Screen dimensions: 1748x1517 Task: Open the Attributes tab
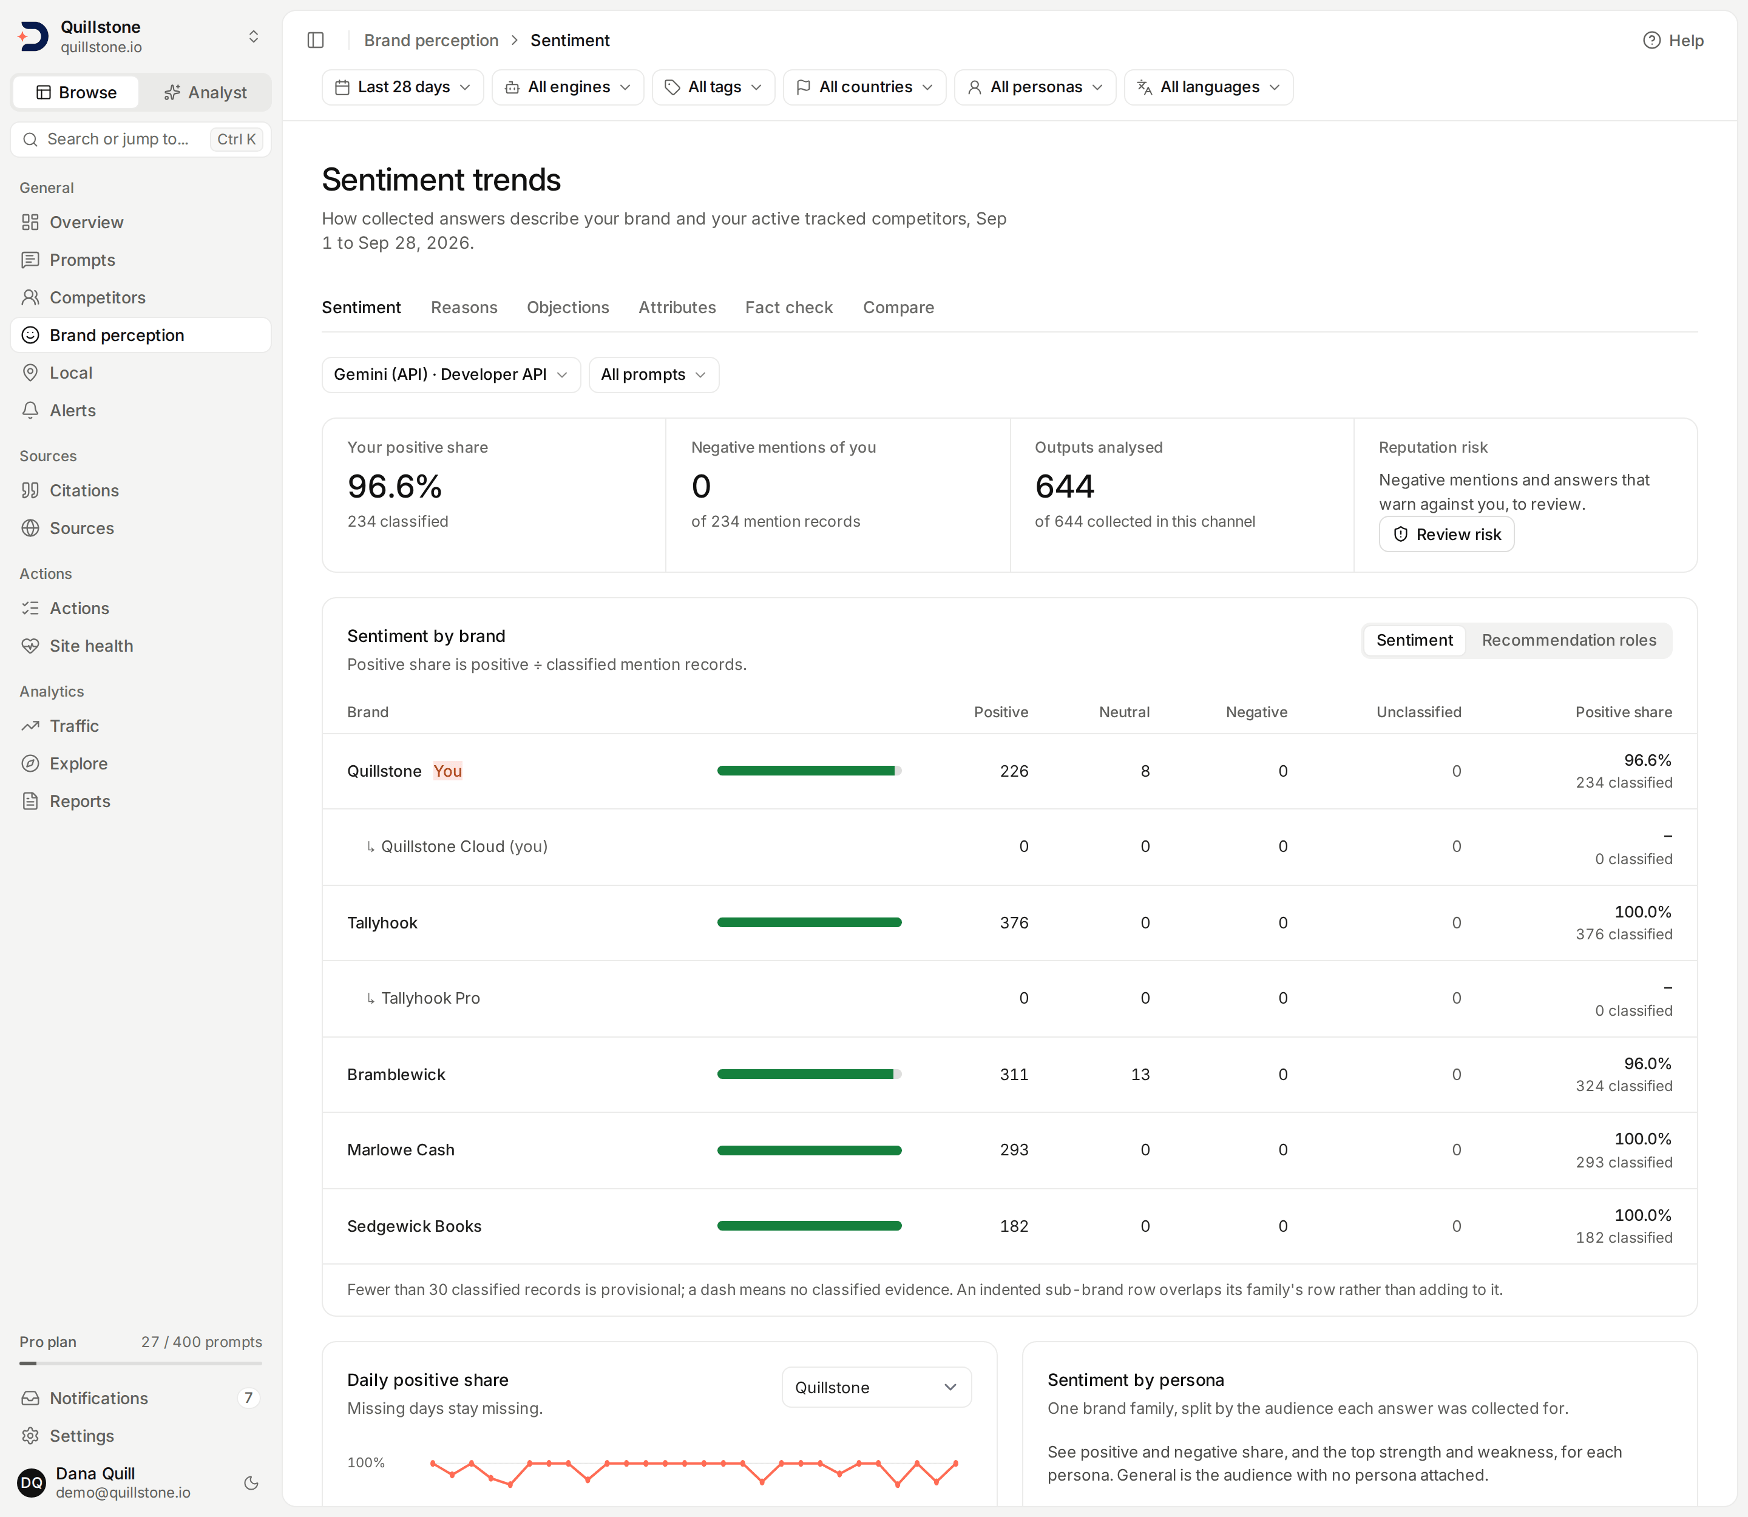tap(677, 307)
